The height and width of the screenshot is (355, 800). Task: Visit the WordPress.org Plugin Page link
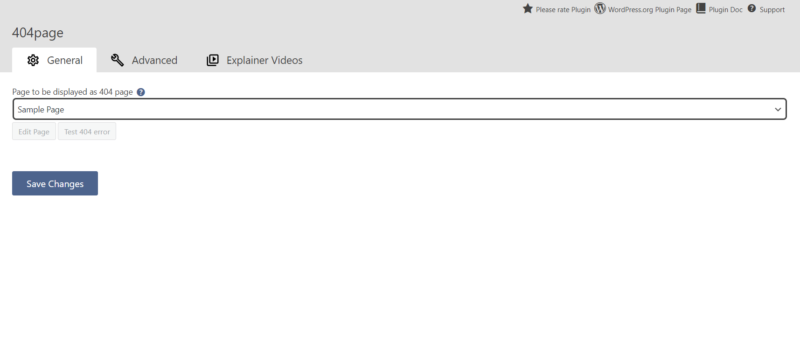point(650,10)
